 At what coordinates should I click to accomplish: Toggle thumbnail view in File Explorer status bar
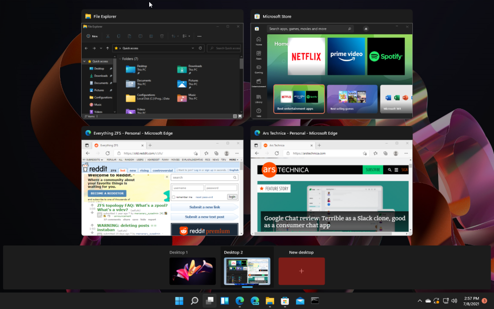pos(240,116)
